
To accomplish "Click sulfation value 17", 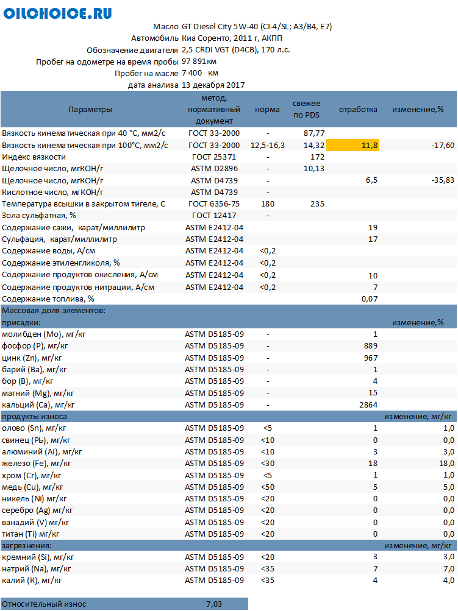I will (373, 239).
